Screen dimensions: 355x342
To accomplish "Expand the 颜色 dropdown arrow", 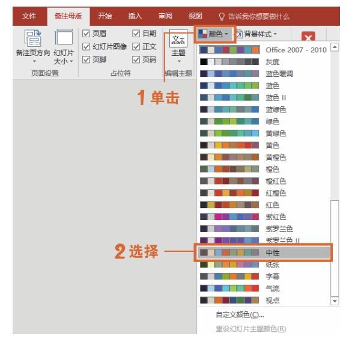I will (x=226, y=34).
